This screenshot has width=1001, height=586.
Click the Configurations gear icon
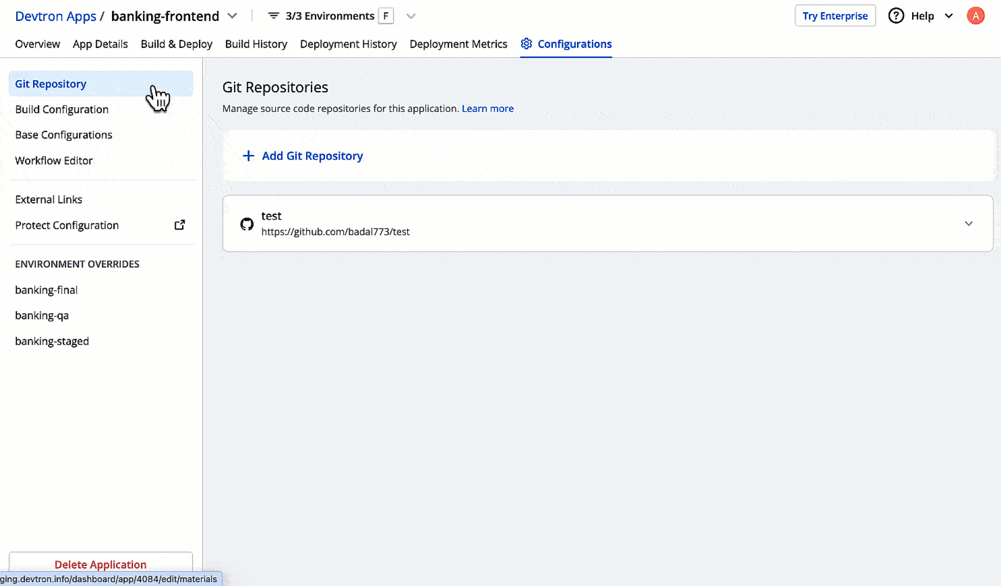[526, 44]
